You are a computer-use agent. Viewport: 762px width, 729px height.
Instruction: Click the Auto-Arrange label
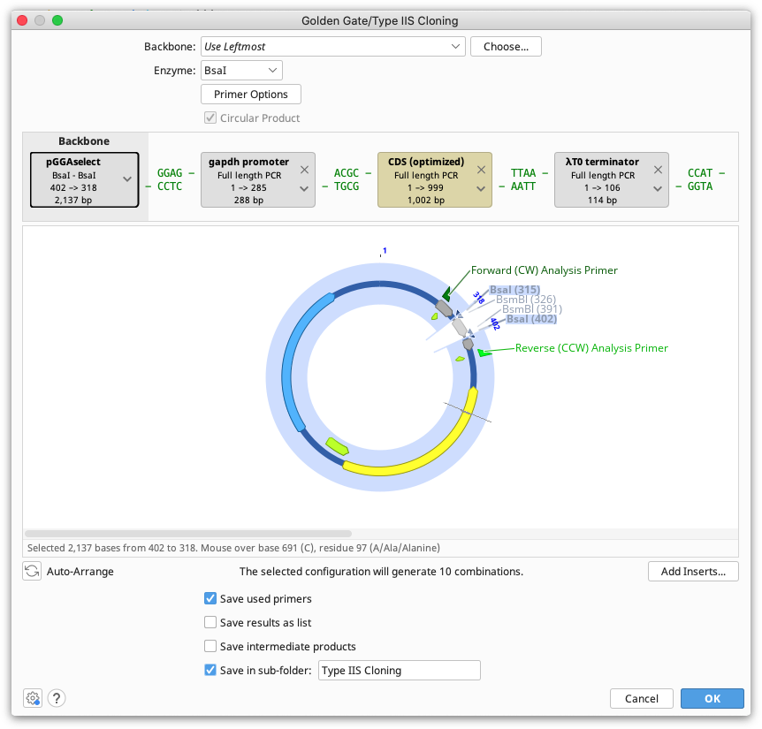80,571
